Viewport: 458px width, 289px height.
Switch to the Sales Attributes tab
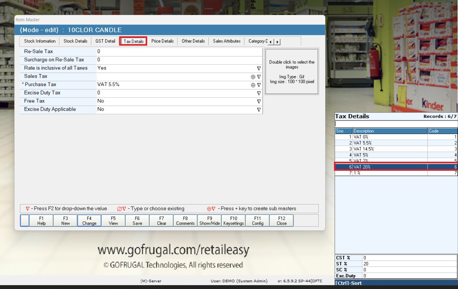tap(227, 41)
